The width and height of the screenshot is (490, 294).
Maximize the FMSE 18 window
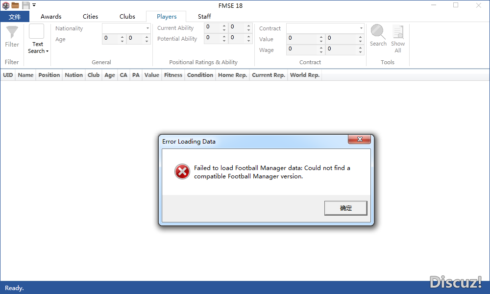pyautogui.click(x=456, y=5)
